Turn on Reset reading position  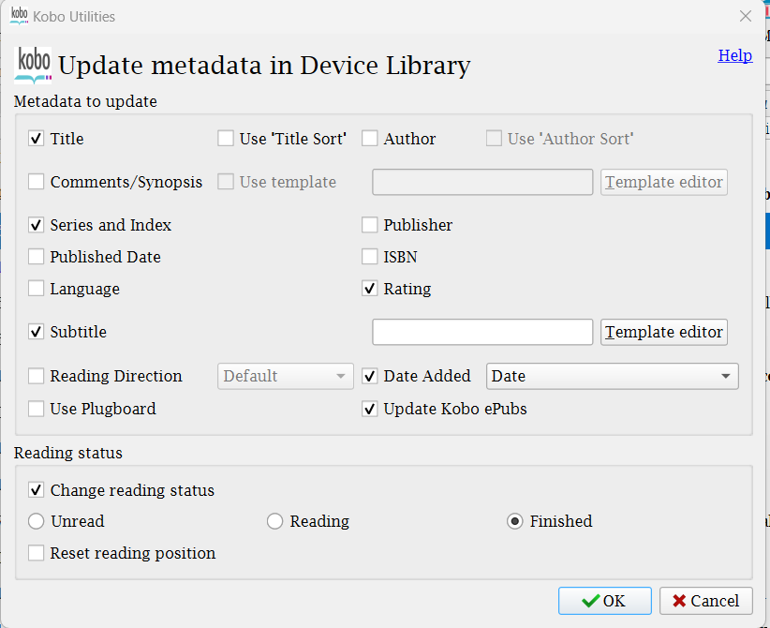(37, 553)
